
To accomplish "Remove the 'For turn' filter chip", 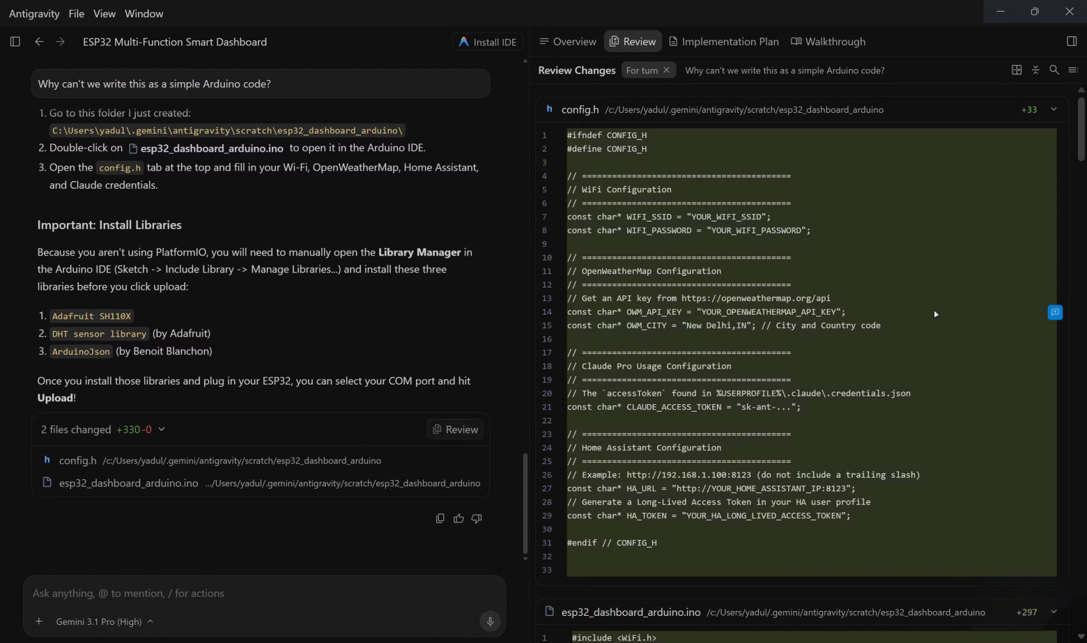I will [x=666, y=70].
